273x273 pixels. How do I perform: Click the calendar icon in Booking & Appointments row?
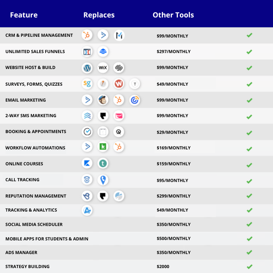click(103, 132)
